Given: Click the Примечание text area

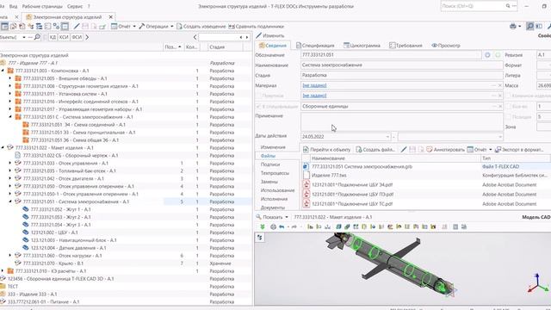Looking at the screenshot, I should coord(402,122).
